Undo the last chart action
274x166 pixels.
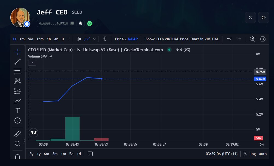(x=229, y=39)
